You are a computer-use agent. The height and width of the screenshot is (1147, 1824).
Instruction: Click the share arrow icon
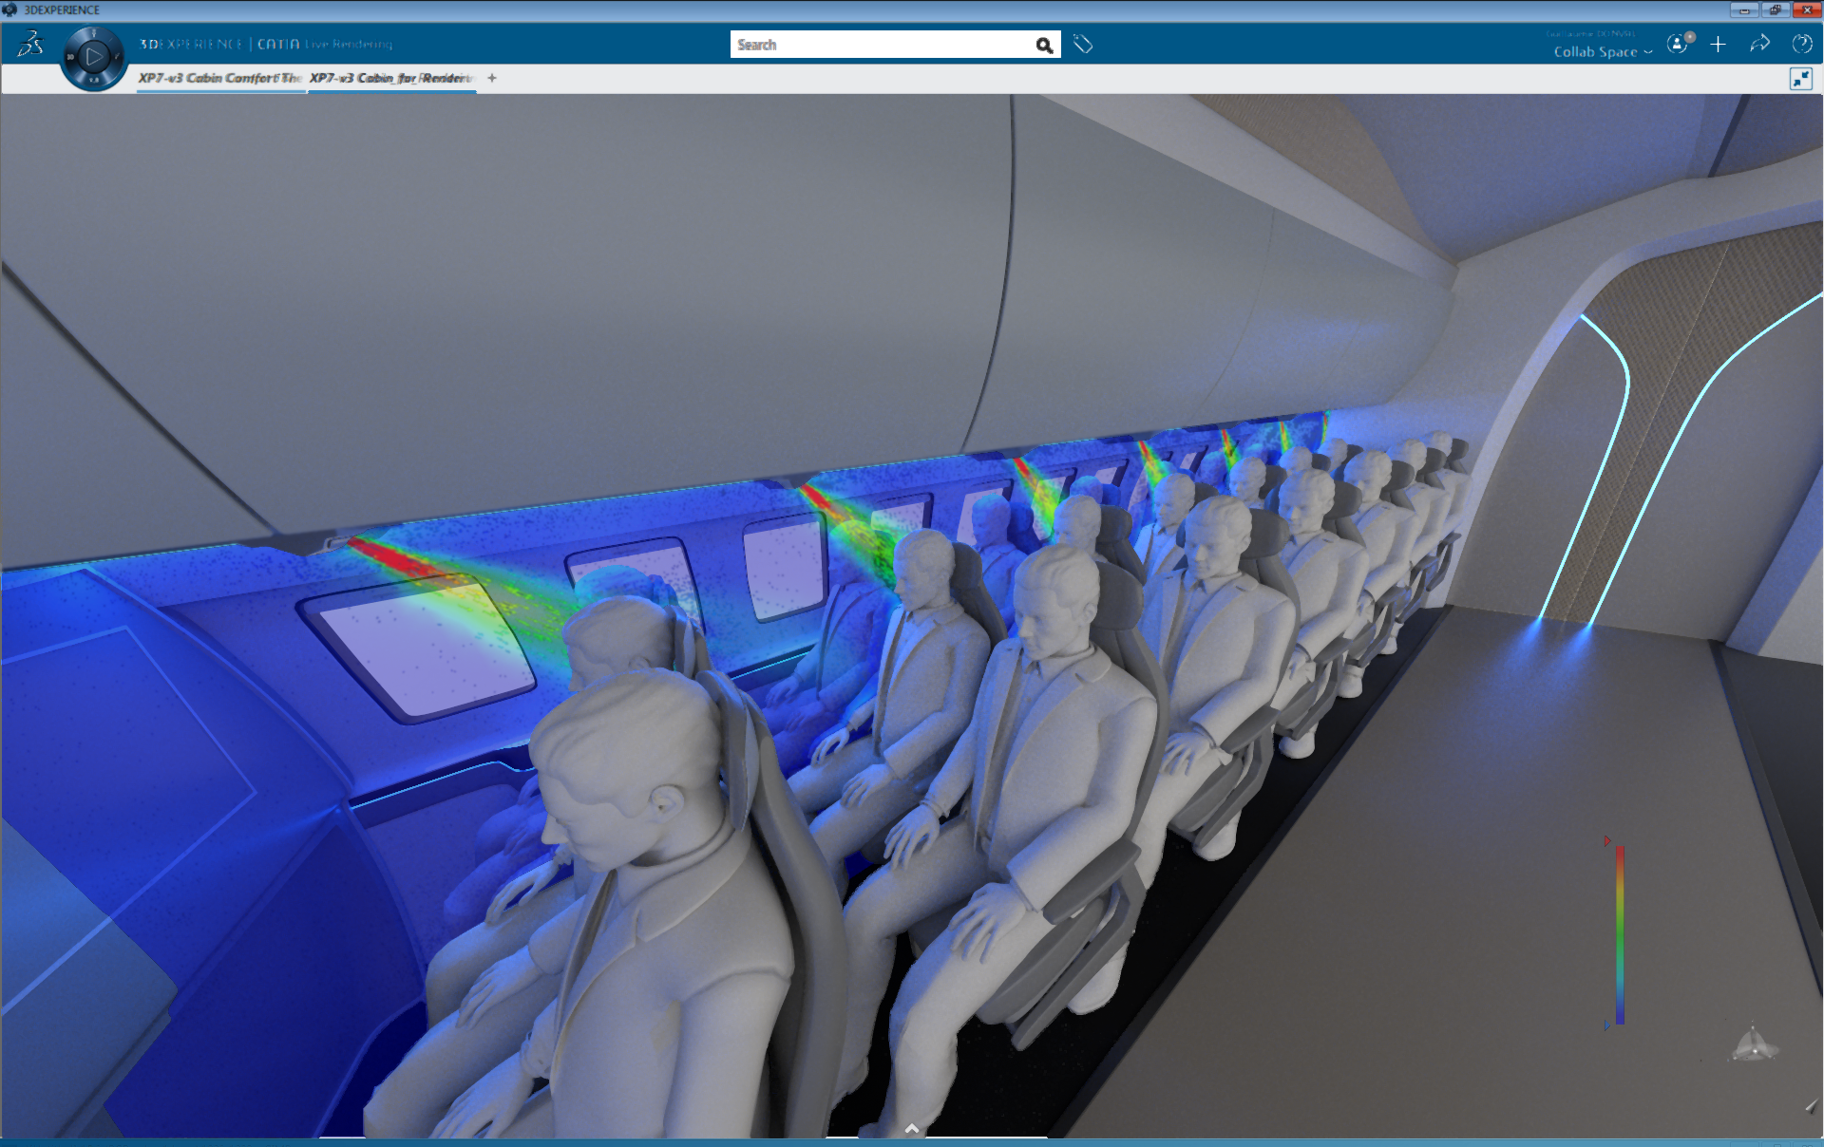[1759, 44]
